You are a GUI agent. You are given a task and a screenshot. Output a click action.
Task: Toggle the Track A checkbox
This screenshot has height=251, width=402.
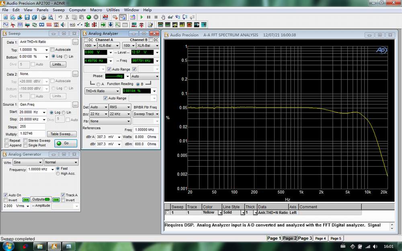click(63, 195)
